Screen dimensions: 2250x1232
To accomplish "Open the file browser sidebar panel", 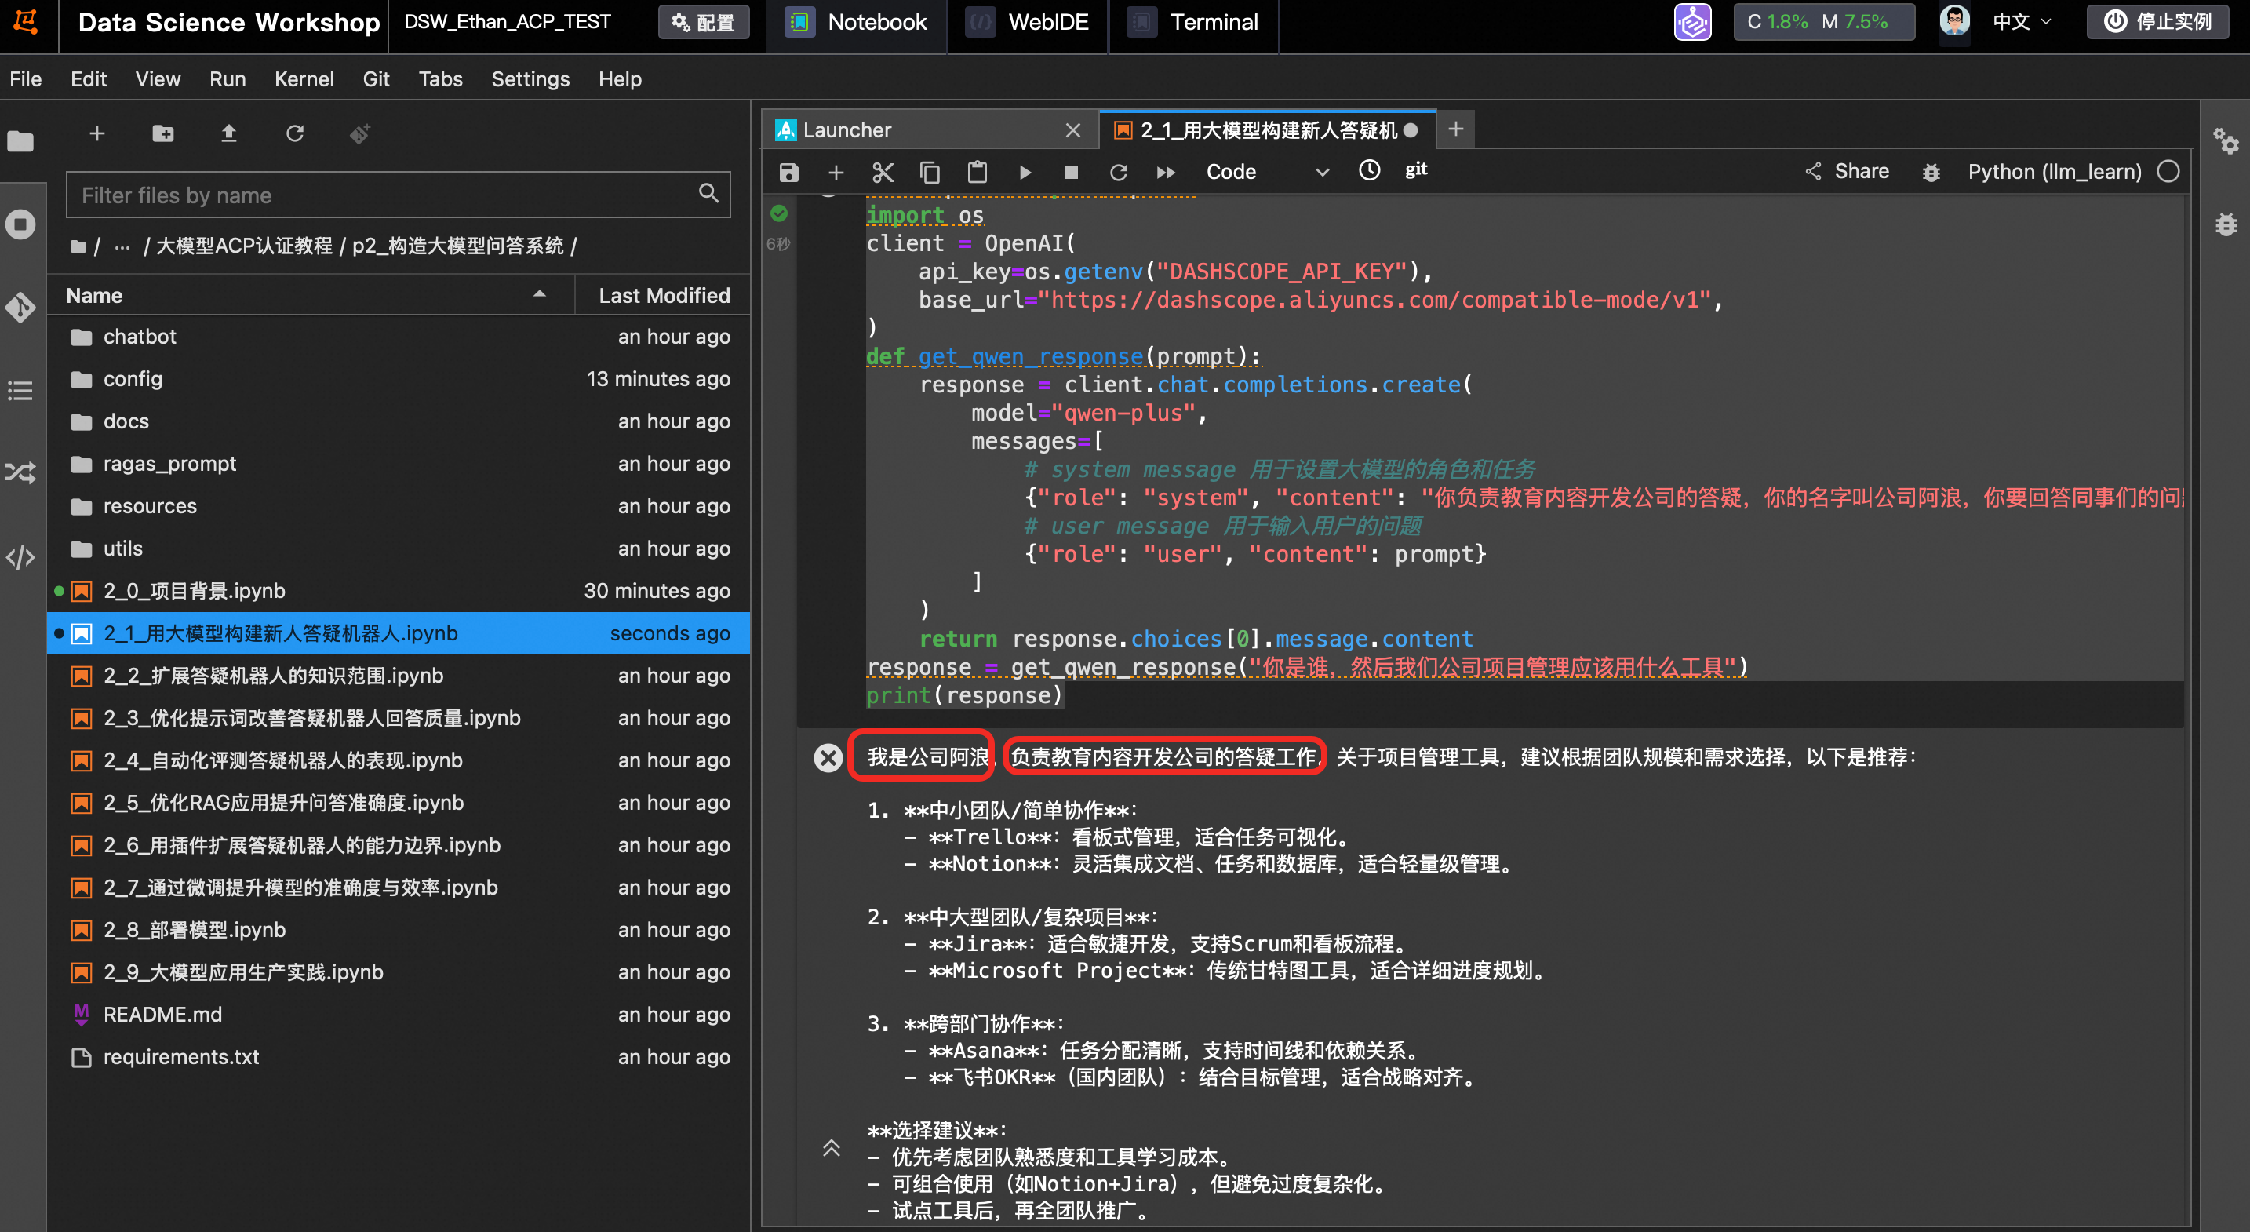I will pyautogui.click(x=21, y=140).
